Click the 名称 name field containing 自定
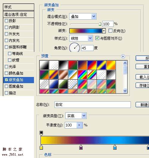 93,105
